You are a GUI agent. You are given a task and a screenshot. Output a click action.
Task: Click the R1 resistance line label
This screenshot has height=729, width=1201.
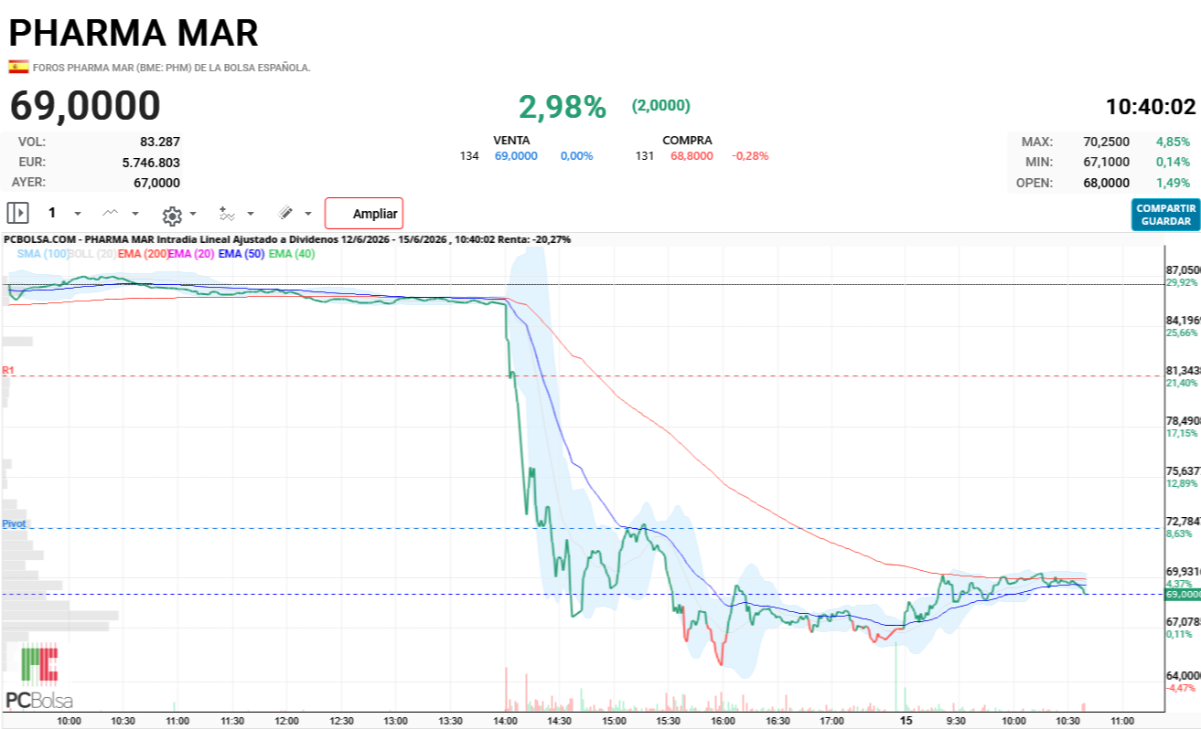(7, 370)
